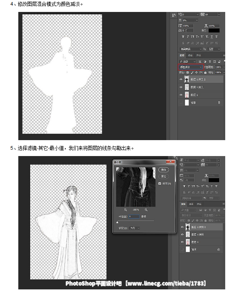Hide 图层 1 拷贝 layer, step 5
This screenshot has height=291, width=228.
[182, 234]
